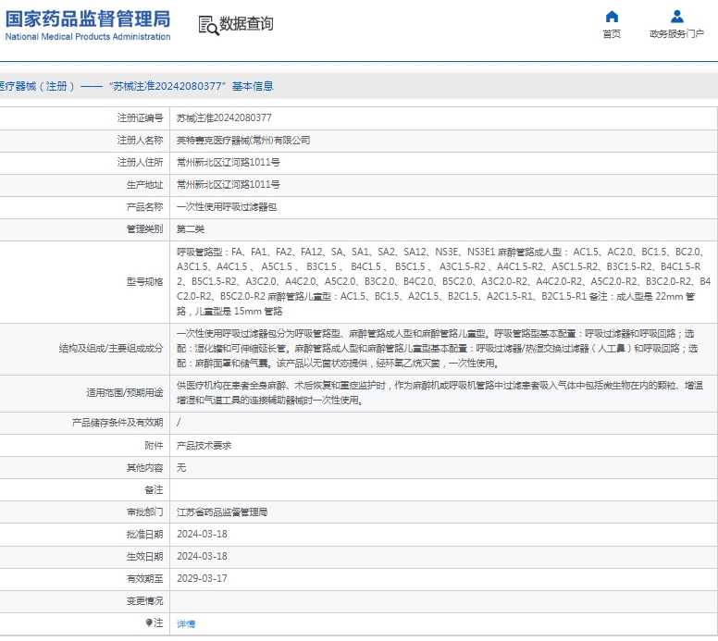Click the 注册人住所 address value
Viewport: 718px width, 641px height.
pyautogui.click(x=228, y=163)
